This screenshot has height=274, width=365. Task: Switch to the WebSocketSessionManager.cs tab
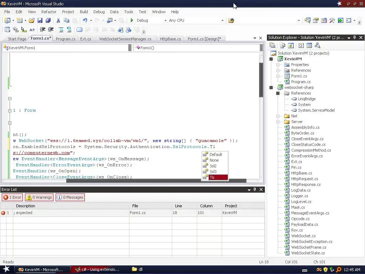click(x=125, y=39)
